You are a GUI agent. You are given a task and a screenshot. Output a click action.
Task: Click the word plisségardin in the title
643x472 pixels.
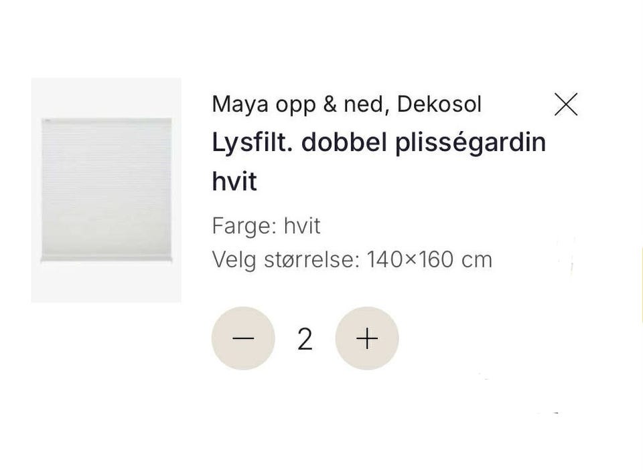coord(470,144)
